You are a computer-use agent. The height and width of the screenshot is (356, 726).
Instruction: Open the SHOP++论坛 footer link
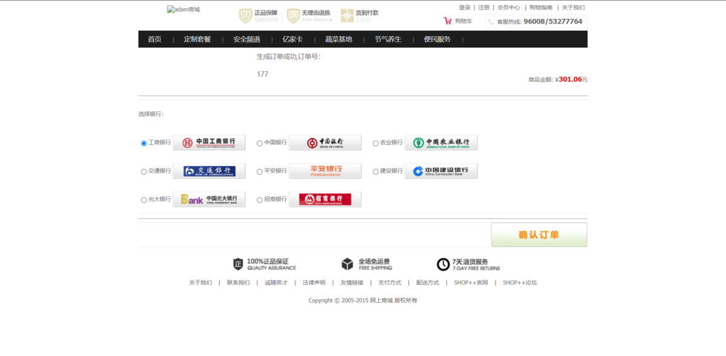click(520, 283)
